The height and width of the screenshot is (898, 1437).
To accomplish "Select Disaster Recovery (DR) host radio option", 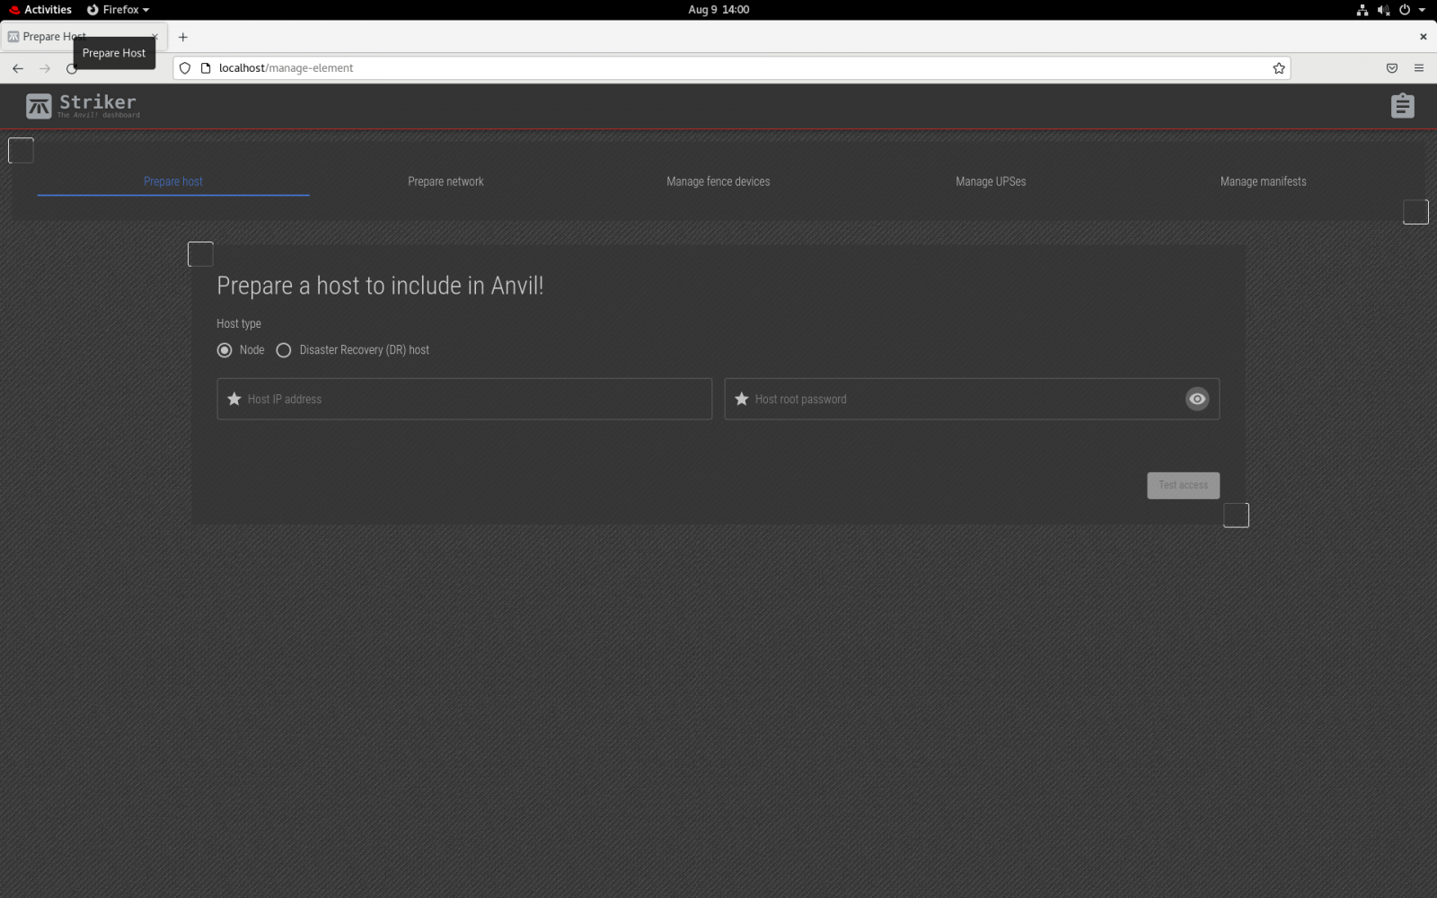I will pos(284,350).
